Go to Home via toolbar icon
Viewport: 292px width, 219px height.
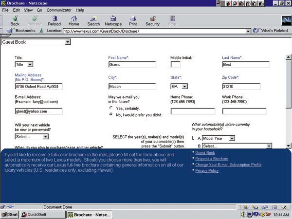[73, 19]
